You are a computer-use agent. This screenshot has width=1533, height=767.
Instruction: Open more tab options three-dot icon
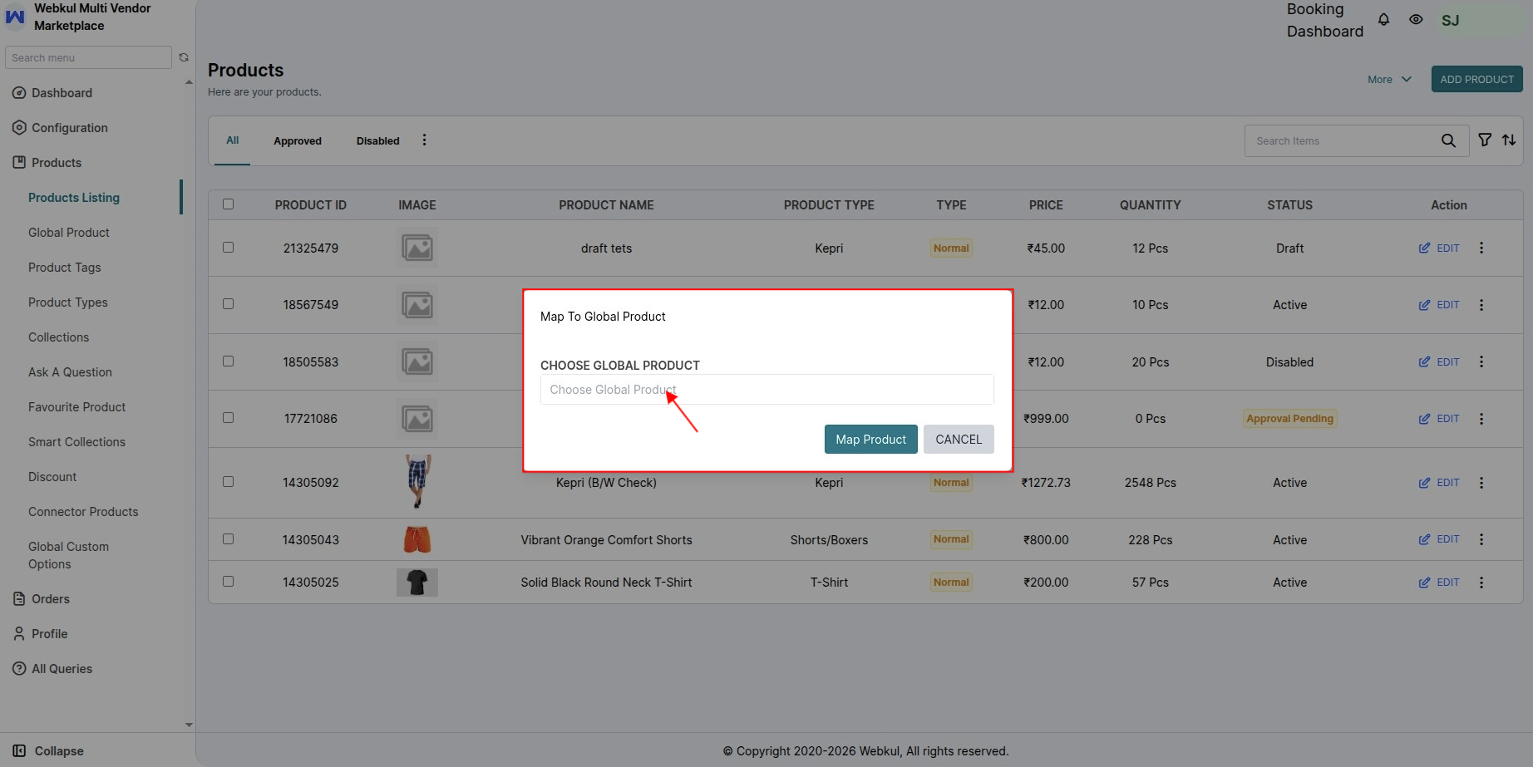[x=424, y=140]
